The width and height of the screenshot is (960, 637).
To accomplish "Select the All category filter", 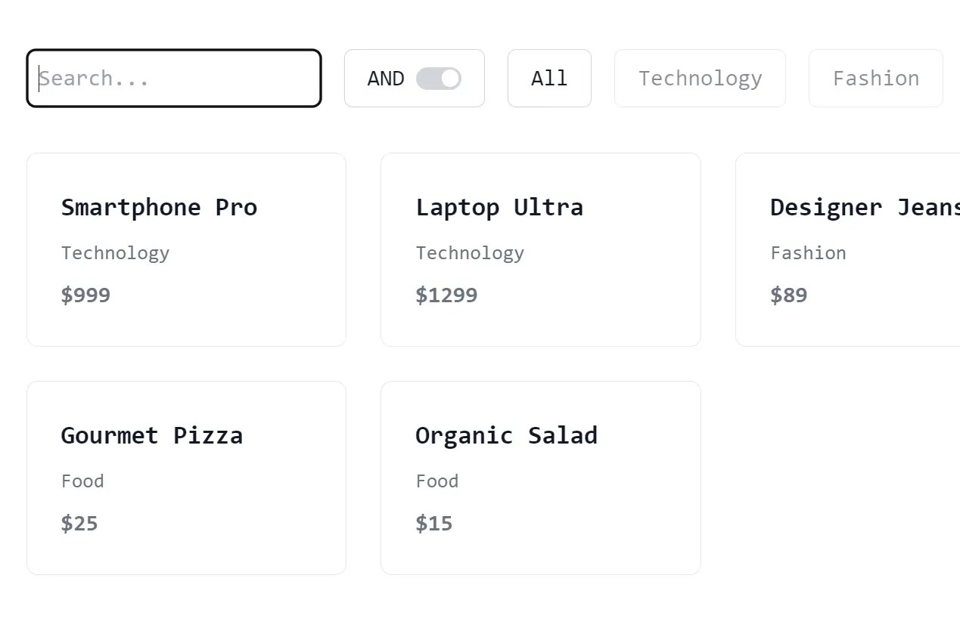I will click(549, 78).
